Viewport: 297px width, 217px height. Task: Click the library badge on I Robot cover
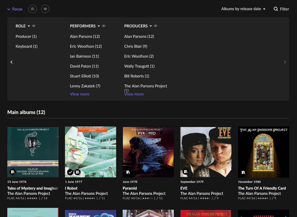tap(78, 172)
